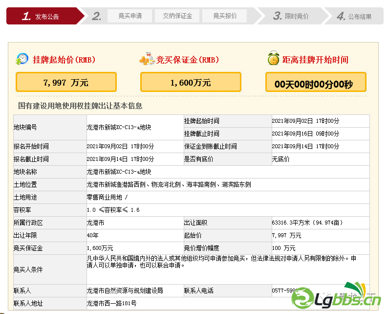Screen dimensions: 388x314
Task: Click the 竞买保证金 table value 1,600万元
Action: tap(100, 248)
